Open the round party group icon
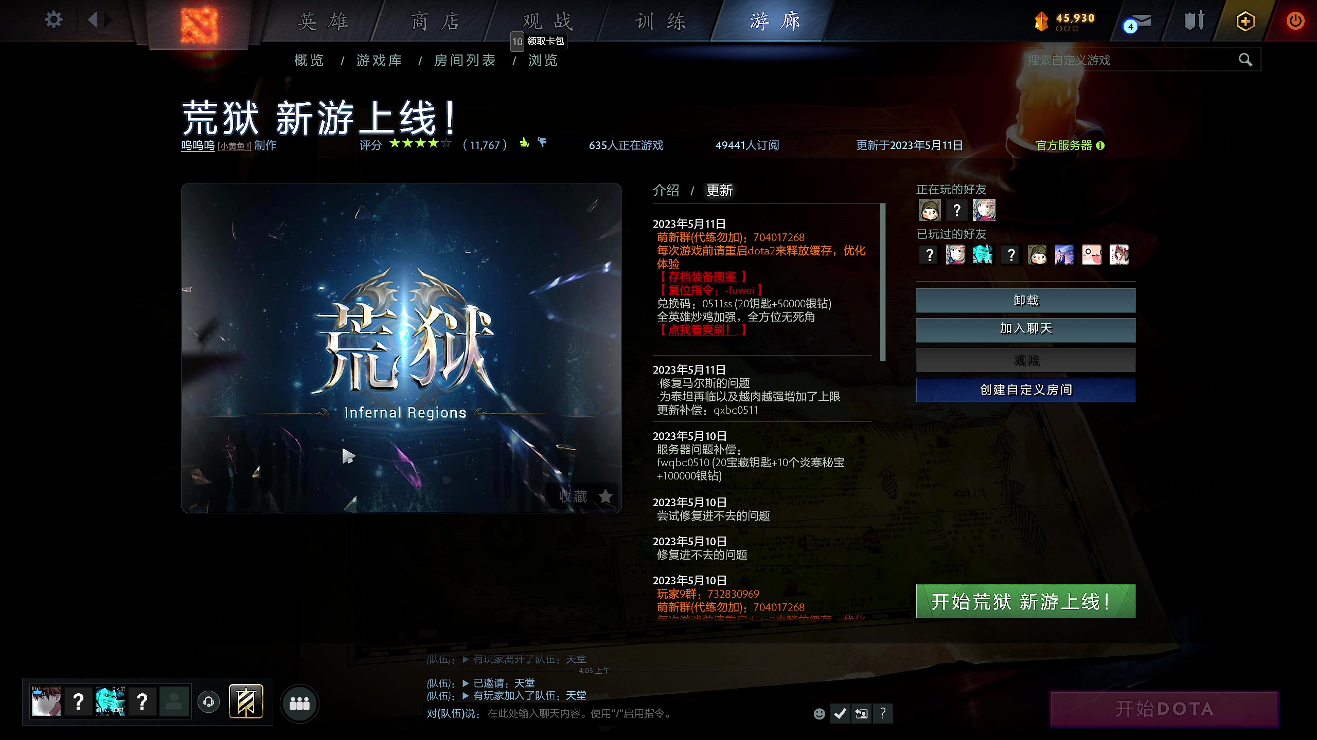1317x740 pixels. click(299, 704)
